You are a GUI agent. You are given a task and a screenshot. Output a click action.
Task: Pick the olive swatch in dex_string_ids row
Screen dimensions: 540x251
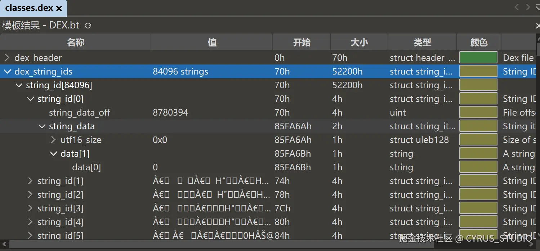[478, 71]
